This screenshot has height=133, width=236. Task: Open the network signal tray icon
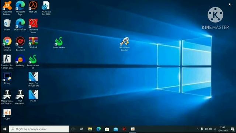(x=215, y=129)
